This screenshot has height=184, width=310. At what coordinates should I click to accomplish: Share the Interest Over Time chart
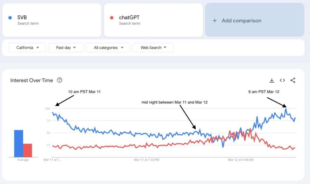pos(292,80)
